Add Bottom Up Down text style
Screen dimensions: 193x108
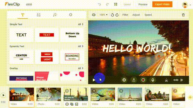tap(72, 35)
